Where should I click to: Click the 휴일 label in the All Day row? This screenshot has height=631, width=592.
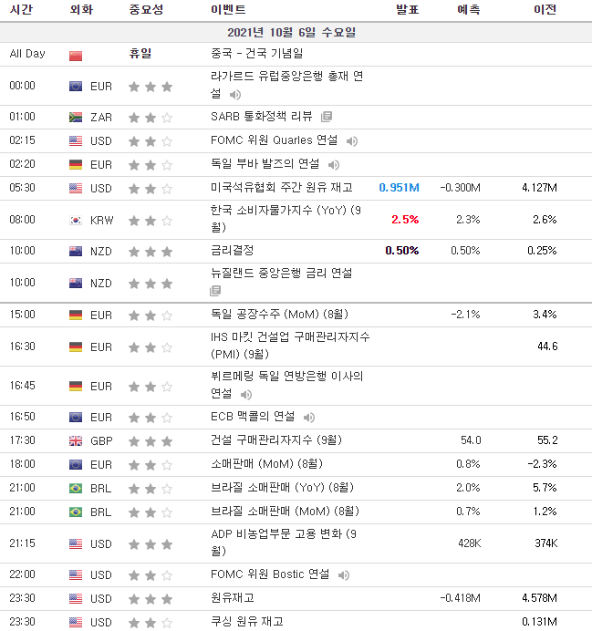coord(140,53)
